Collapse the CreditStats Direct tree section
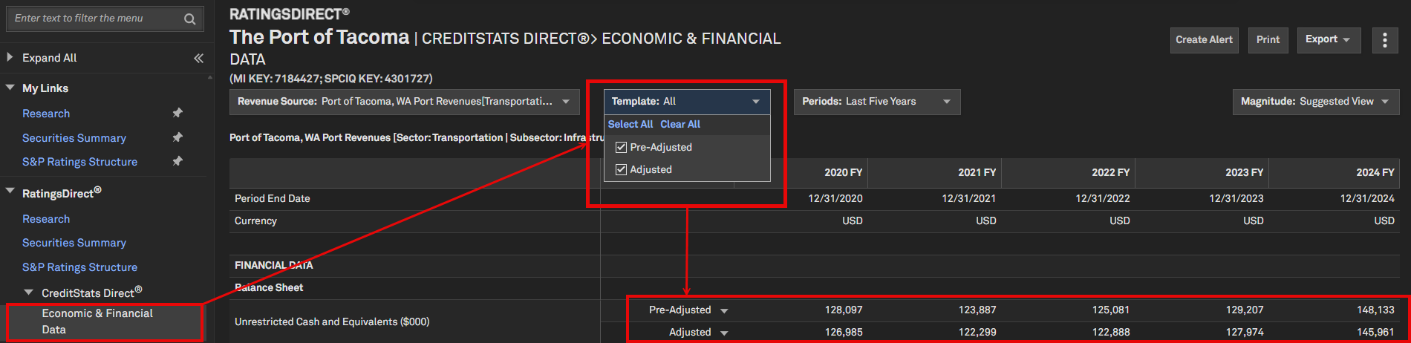Screen dimensions: 1411x343 29,293
